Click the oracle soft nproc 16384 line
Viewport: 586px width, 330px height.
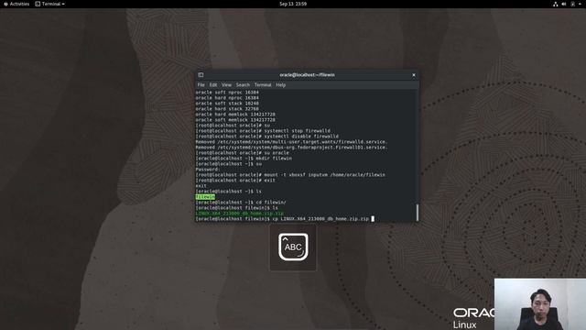coord(227,93)
